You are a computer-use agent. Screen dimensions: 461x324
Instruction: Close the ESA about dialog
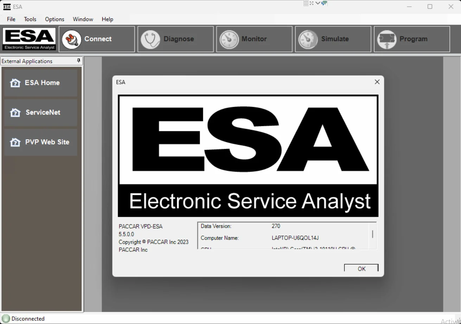(377, 82)
